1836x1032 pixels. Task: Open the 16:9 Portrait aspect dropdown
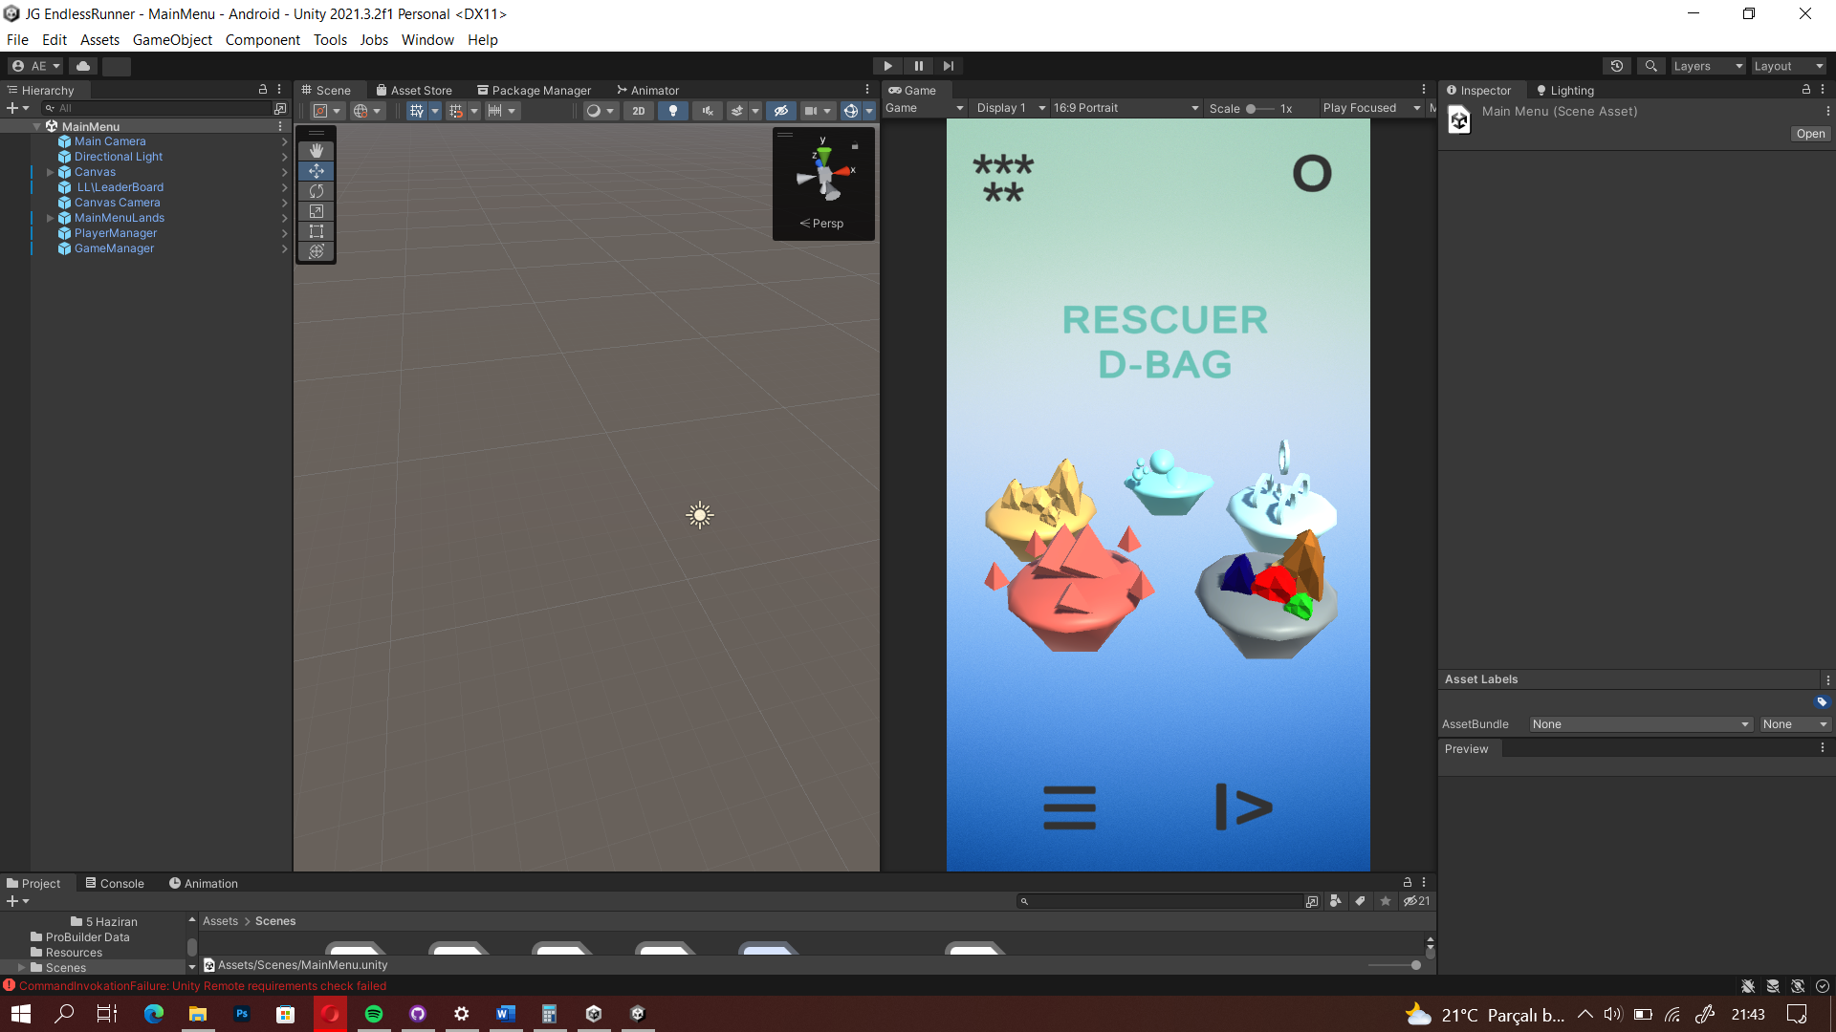click(1126, 108)
